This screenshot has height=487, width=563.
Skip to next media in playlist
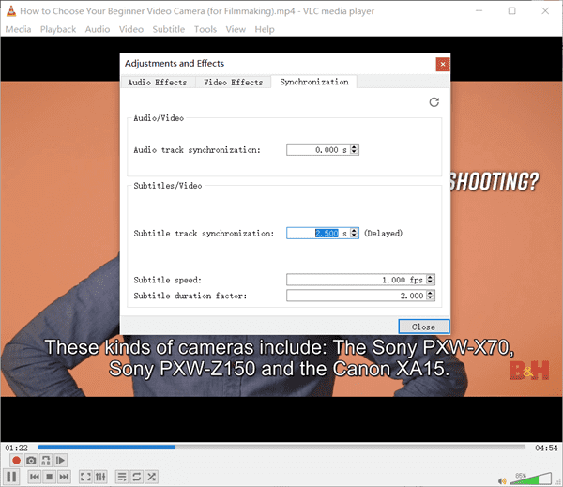coord(64,477)
